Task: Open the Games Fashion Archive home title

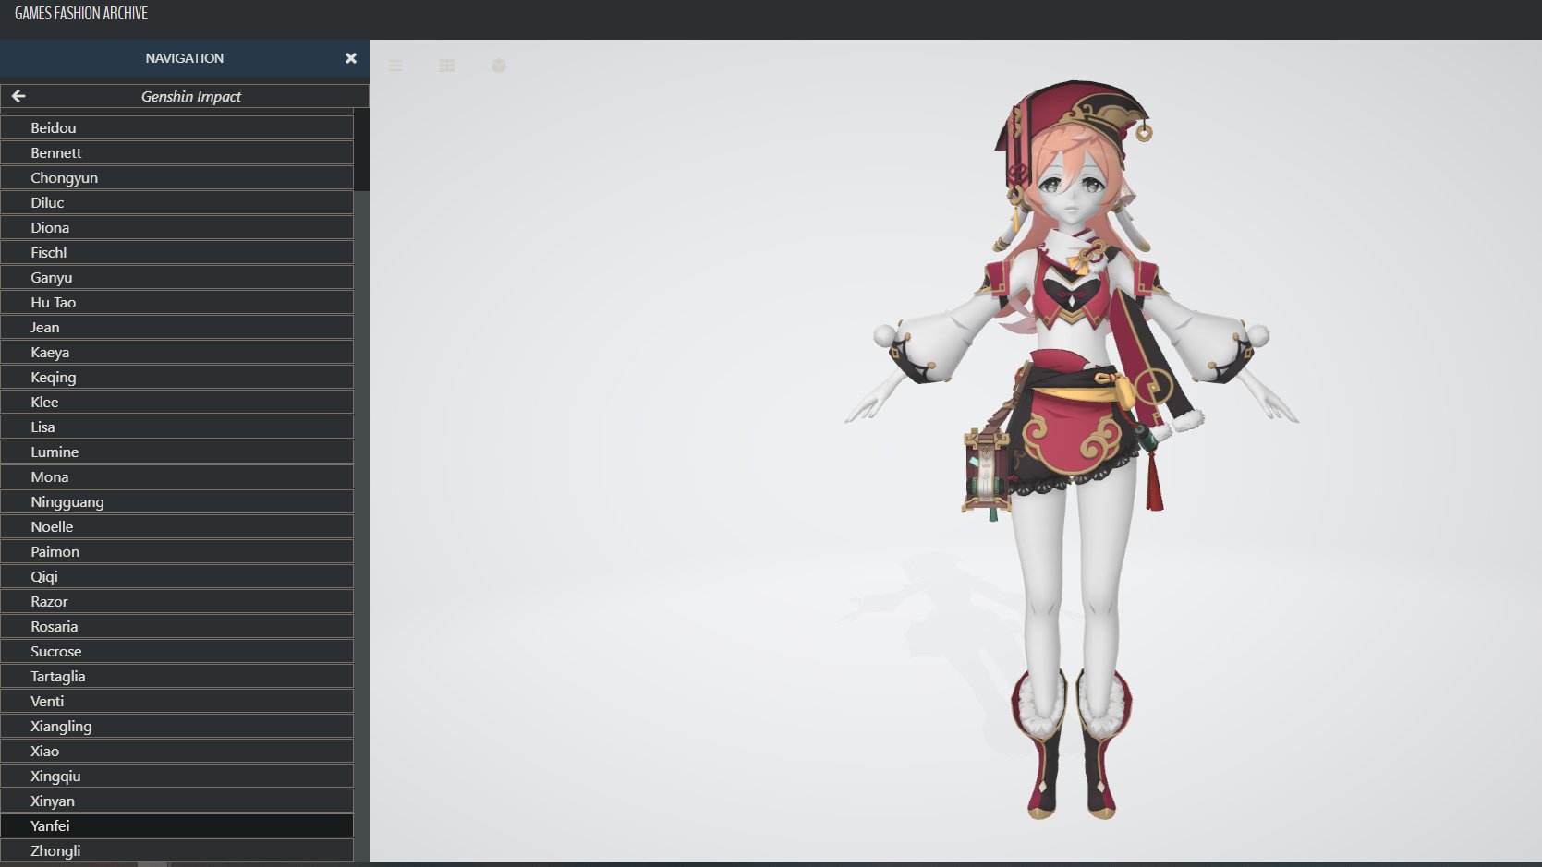Action: click(x=81, y=14)
